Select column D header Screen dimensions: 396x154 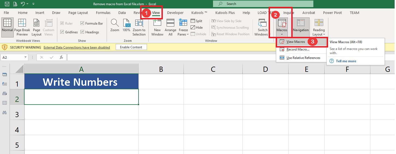click(x=265, y=69)
